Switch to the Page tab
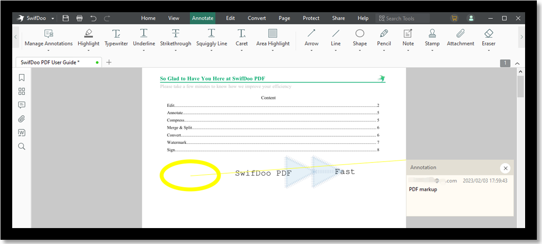Image resolution: width=542 pixels, height=244 pixels. [284, 18]
